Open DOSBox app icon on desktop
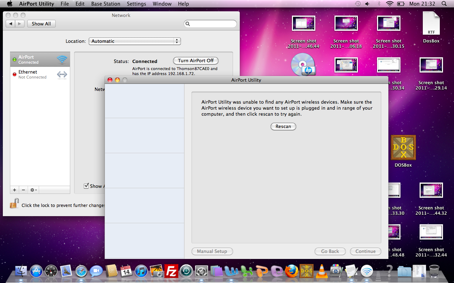Viewport: 454px width, 283px height. click(x=403, y=148)
